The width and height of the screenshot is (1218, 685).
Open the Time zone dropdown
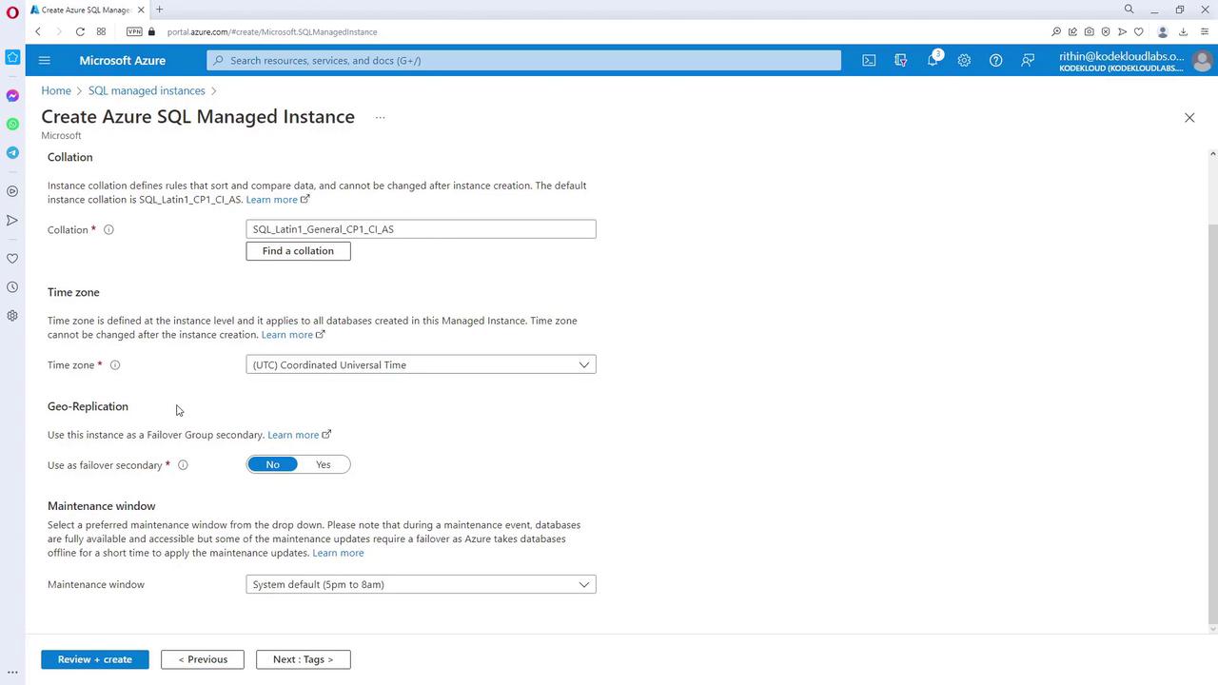(421, 364)
